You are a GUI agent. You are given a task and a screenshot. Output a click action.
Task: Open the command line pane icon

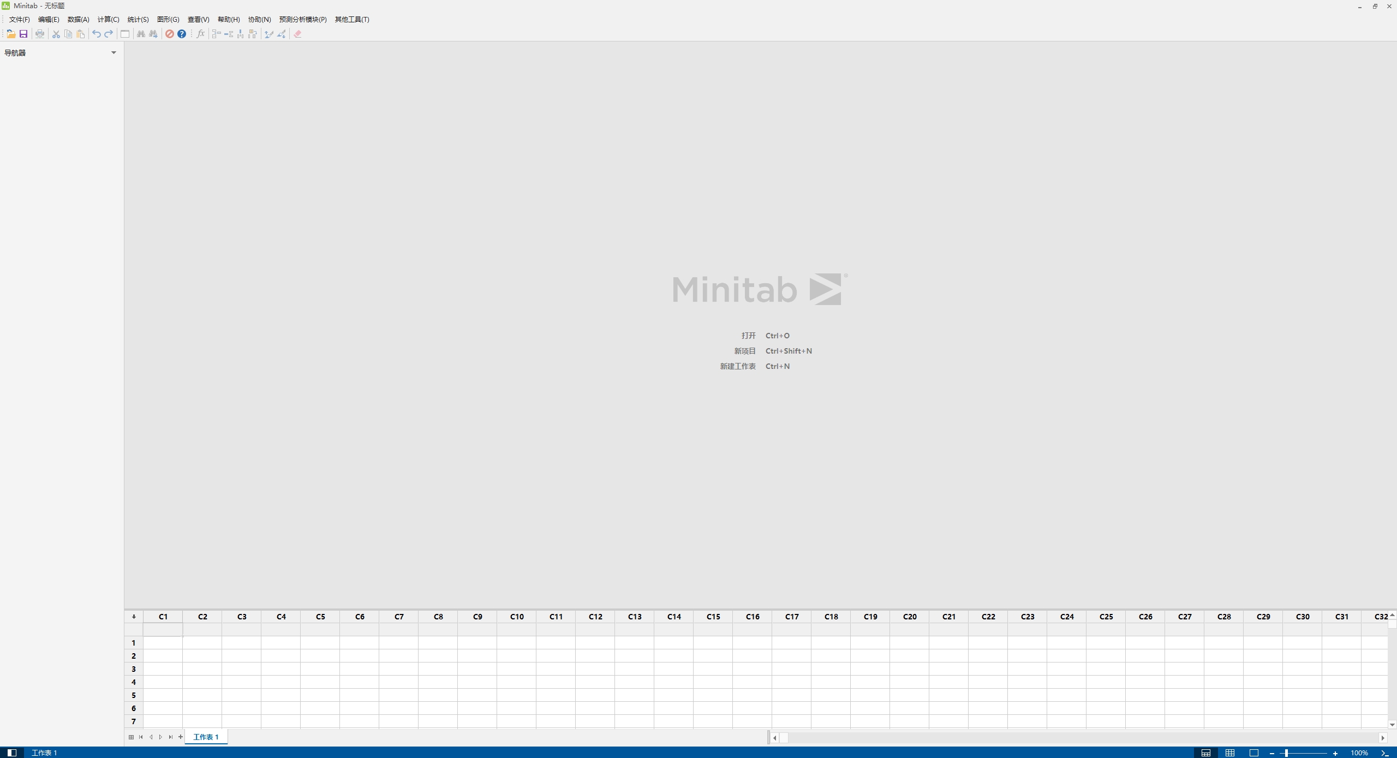coord(1385,753)
